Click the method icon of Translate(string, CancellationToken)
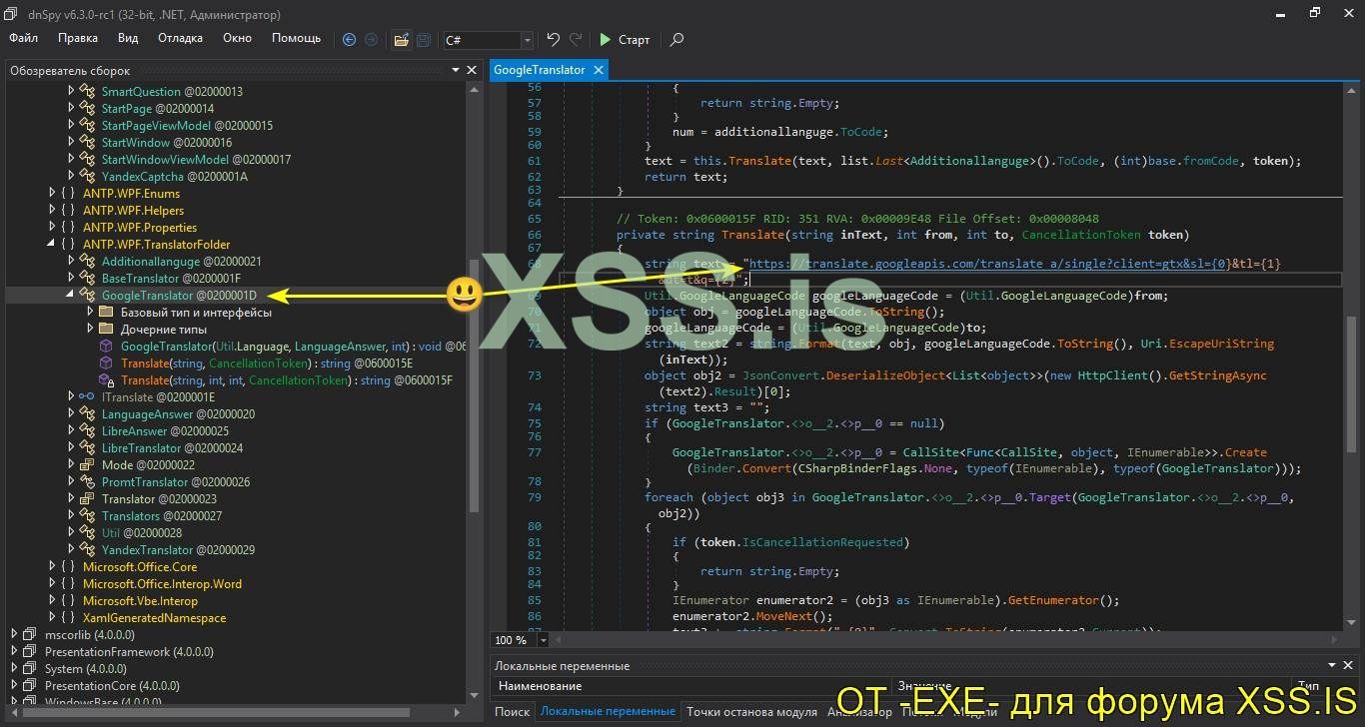Viewport: 1365px width, 727px height. pos(106,363)
